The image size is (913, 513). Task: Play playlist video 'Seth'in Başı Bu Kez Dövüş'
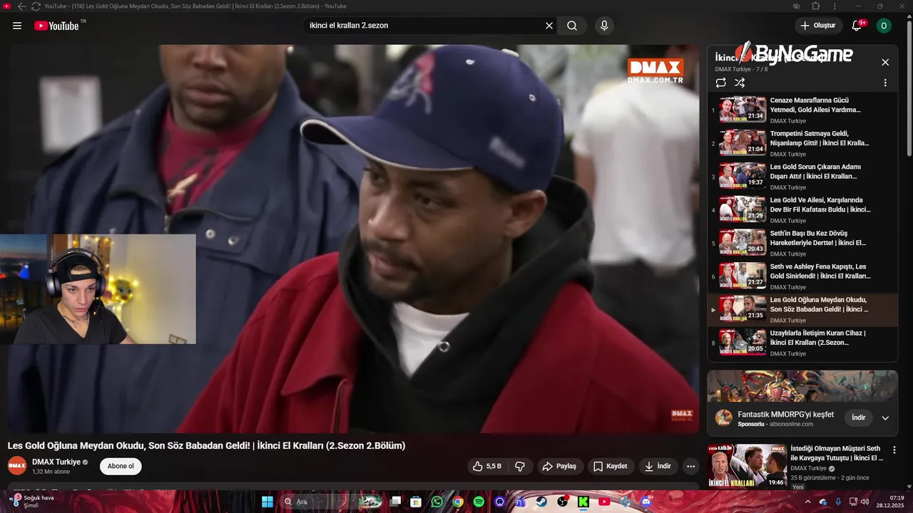pos(802,243)
